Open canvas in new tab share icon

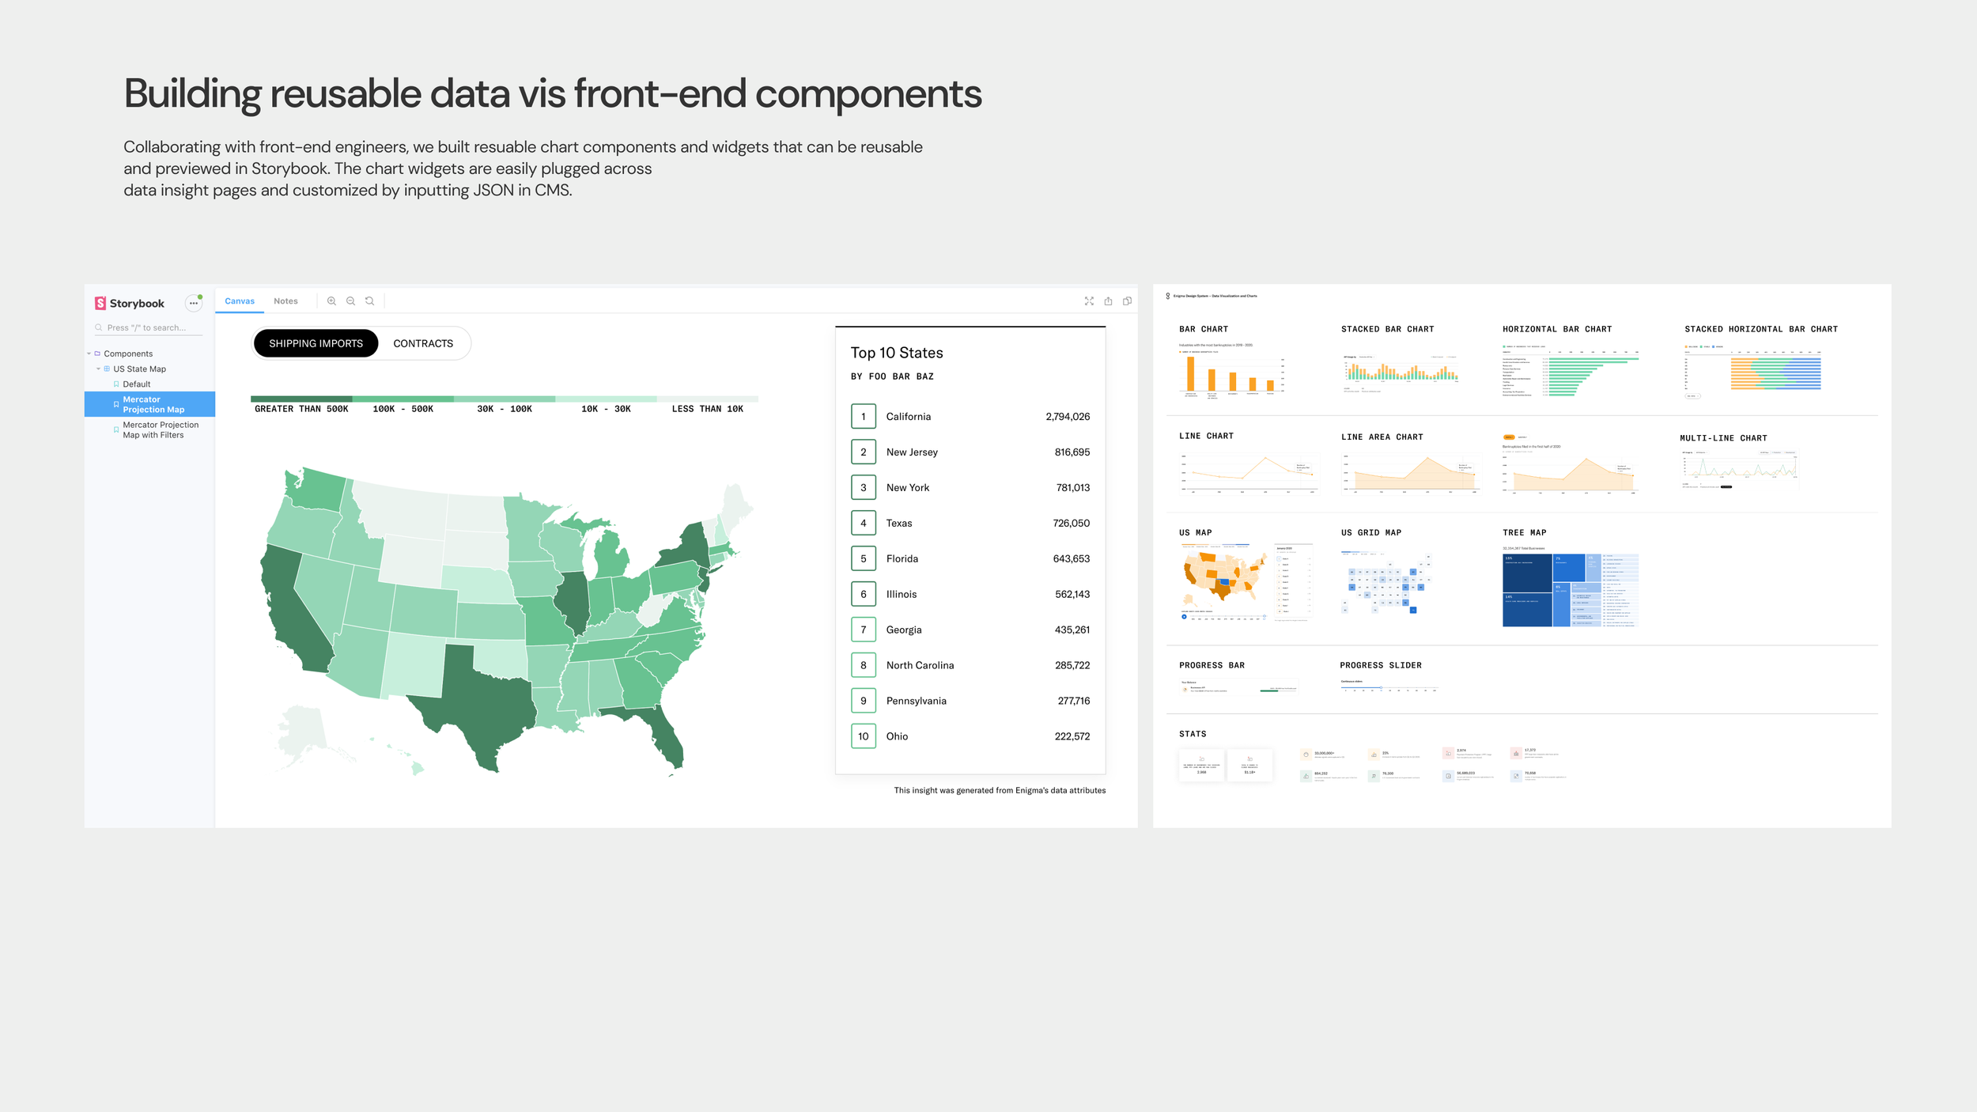[x=1108, y=301]
